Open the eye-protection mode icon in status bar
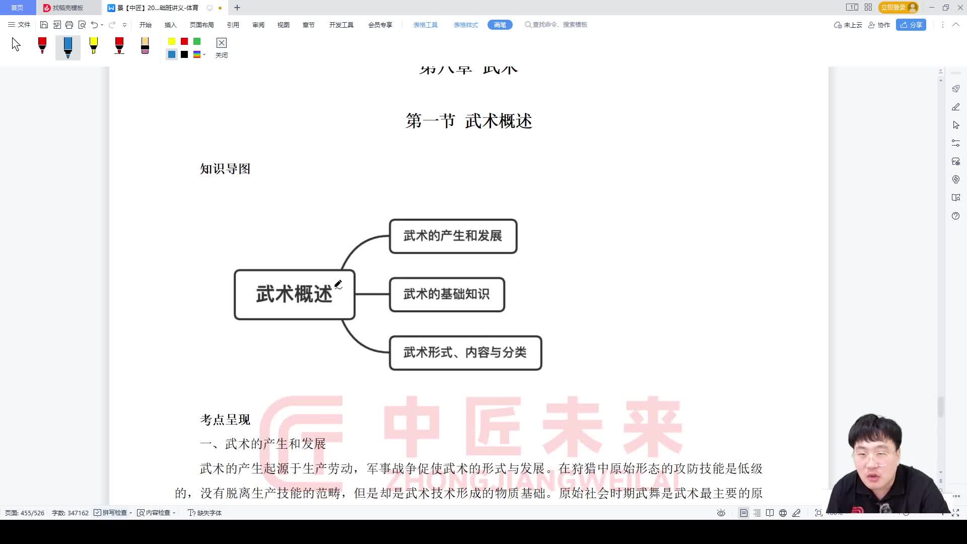967x544 pixels. coord(720,512)
